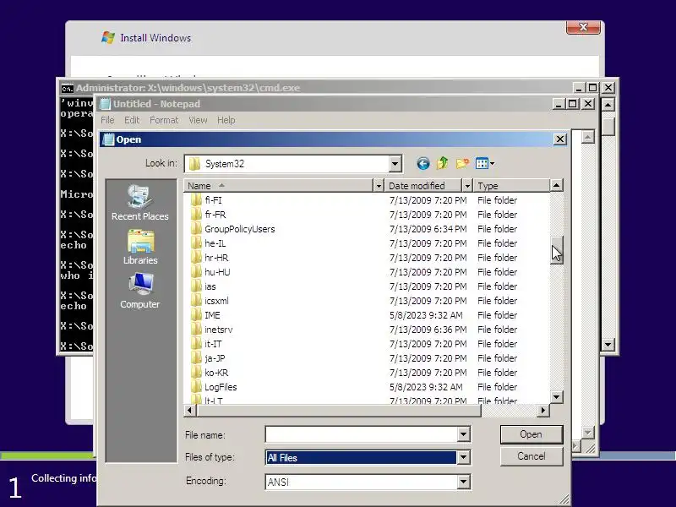Image resolution: width=676 pixels, height=507 pixels.
Task: Select the LogFiles folder icon
Action: coord(196,387)
